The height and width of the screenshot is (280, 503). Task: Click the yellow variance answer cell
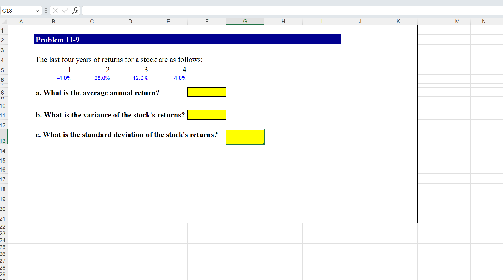click(207, 114)
